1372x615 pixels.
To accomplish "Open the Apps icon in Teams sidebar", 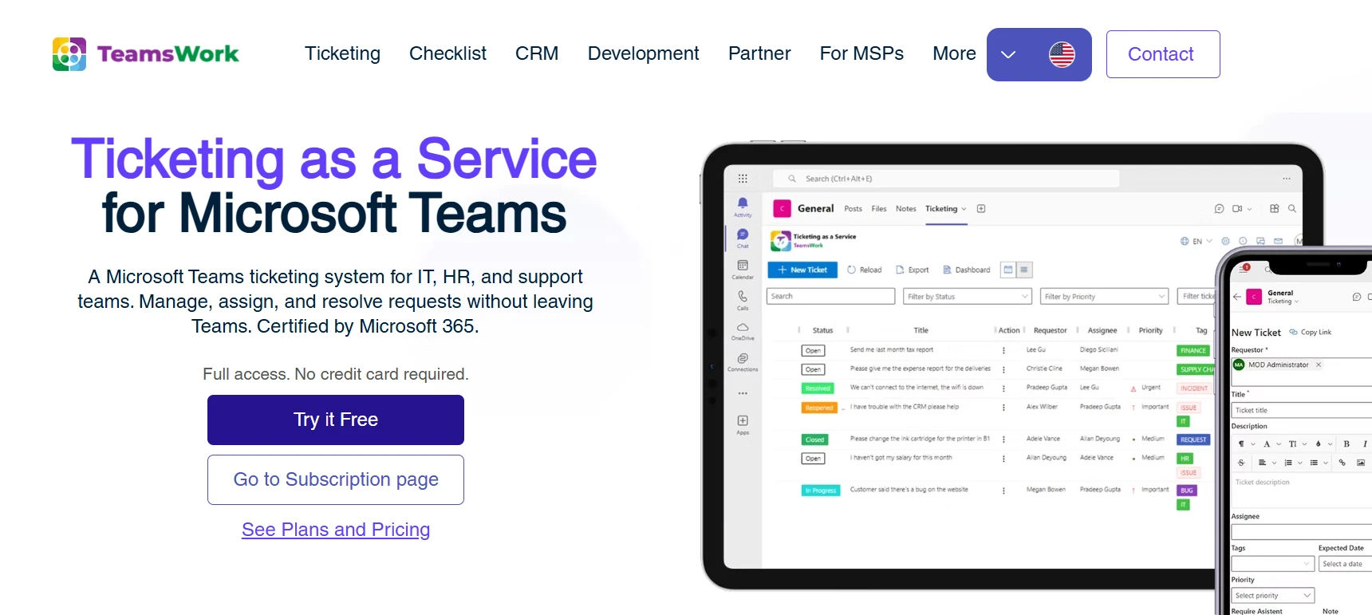I will point(743,424).
